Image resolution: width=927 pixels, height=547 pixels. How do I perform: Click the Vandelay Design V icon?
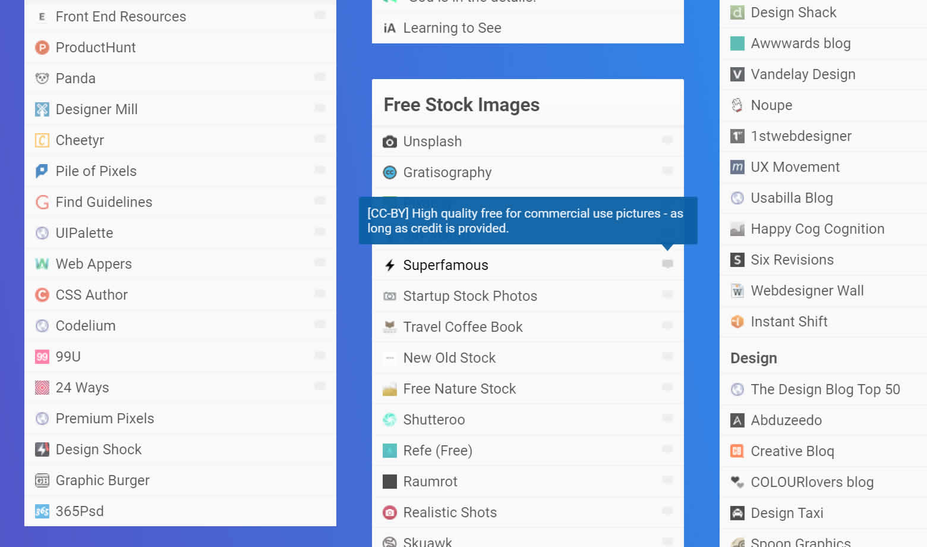click(737, 74)
